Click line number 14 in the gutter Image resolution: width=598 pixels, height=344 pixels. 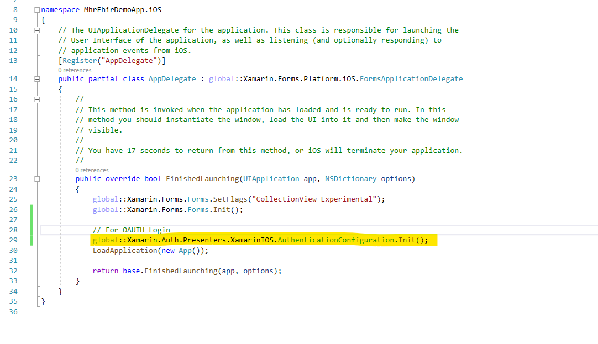tap(13, 78)
